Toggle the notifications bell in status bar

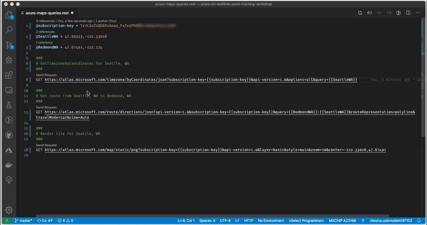[419, 221]
